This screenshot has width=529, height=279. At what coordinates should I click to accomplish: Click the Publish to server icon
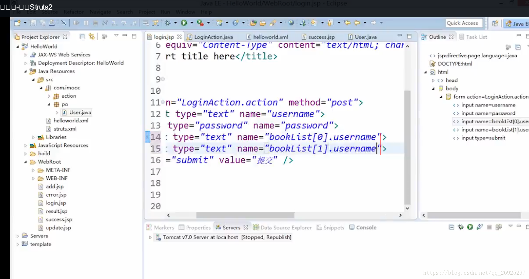499,227
